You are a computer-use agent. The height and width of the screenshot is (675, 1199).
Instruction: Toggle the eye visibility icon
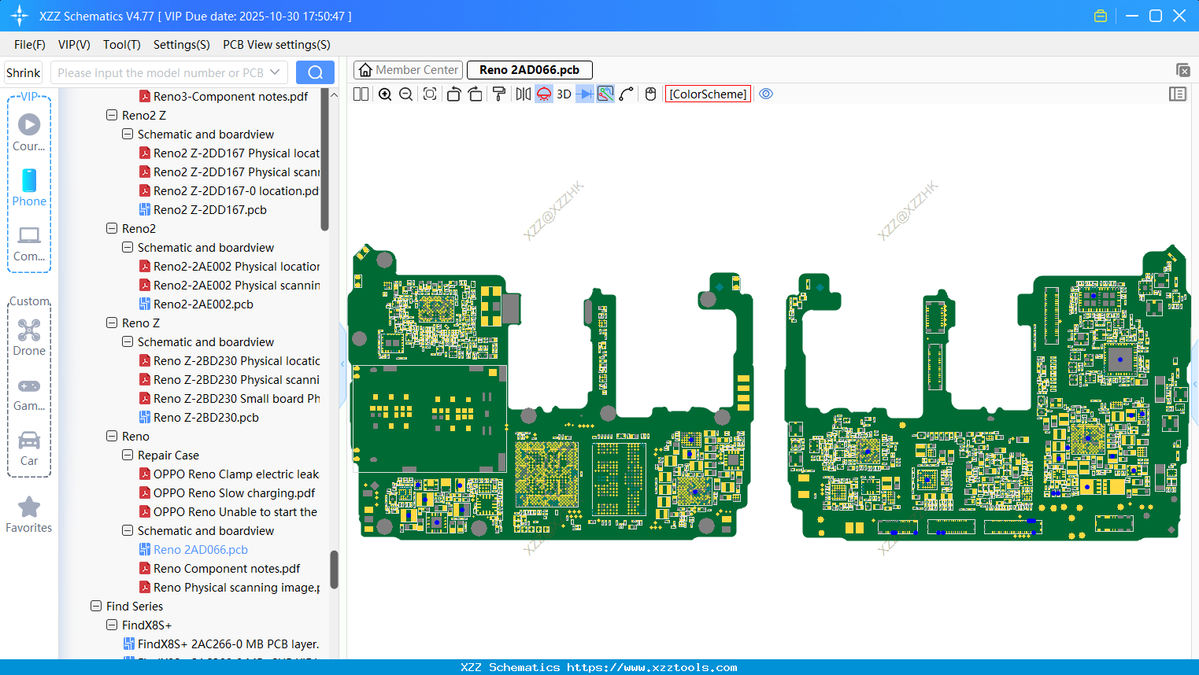point(765,94)
